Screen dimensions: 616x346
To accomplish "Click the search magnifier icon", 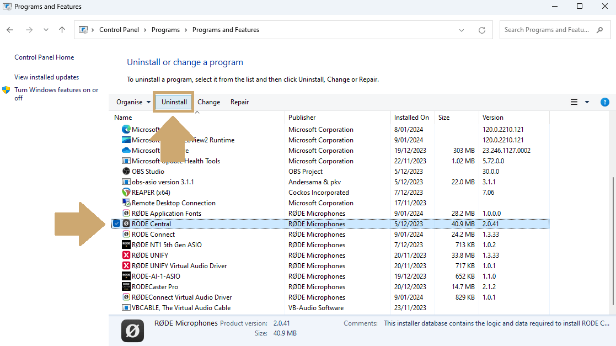I will [600, 29].
